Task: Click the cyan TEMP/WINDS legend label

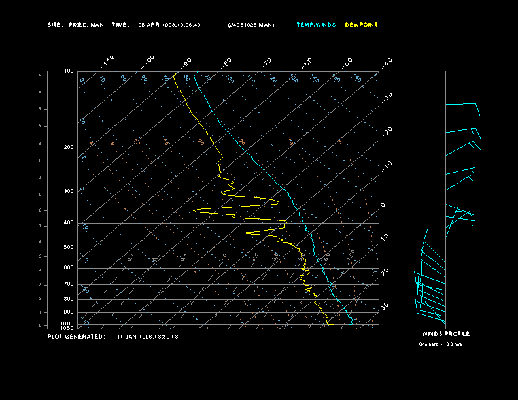Action: coord(316,25)
